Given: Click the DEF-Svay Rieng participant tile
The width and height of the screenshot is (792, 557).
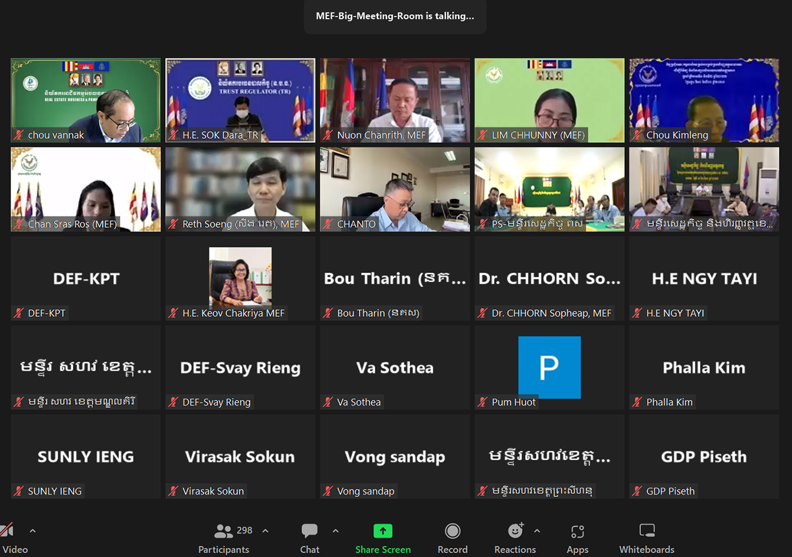Looking at the screenshot, I should pos(240,368).
